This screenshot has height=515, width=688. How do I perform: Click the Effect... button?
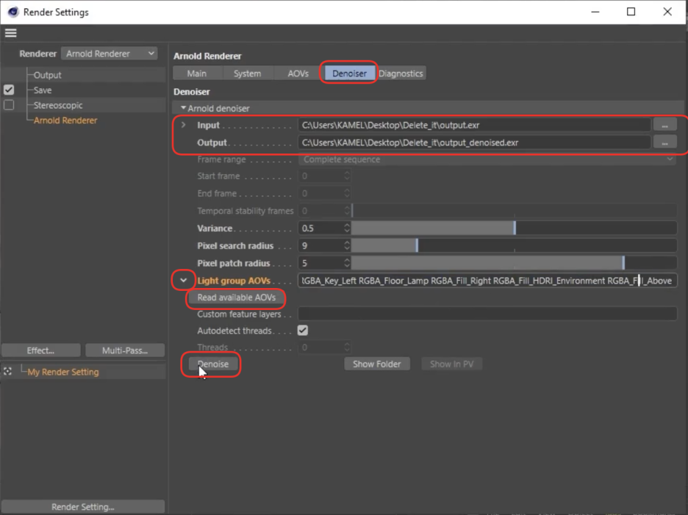click(x=41, y=350)
